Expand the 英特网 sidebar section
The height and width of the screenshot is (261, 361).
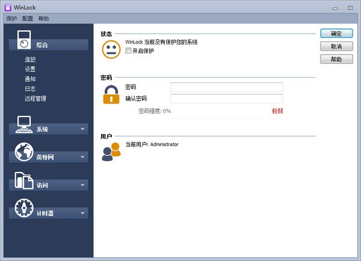point(83,157)
